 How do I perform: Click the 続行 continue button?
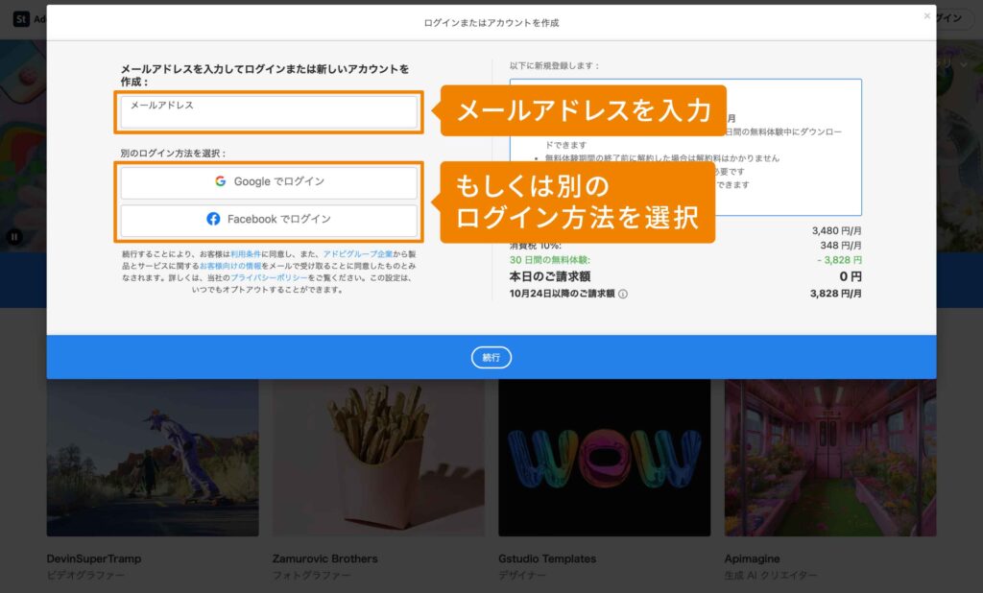(491, 357)
